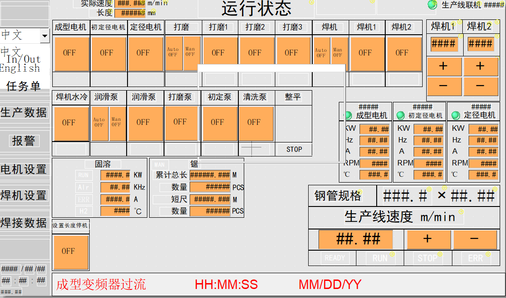Increase 生产线速度 with the plus button
The image size is (506, 298).
(x=428, y=239)
